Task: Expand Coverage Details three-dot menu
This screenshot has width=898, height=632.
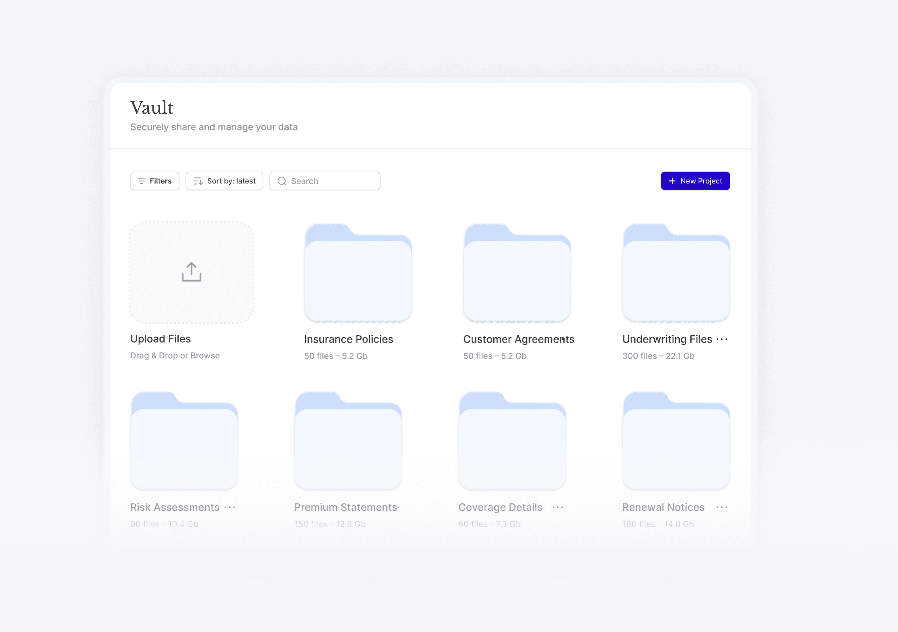Action: (x=558, y=507)
